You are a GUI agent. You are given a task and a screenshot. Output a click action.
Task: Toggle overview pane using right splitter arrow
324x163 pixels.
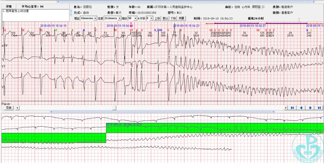click(x=273, y=112)
